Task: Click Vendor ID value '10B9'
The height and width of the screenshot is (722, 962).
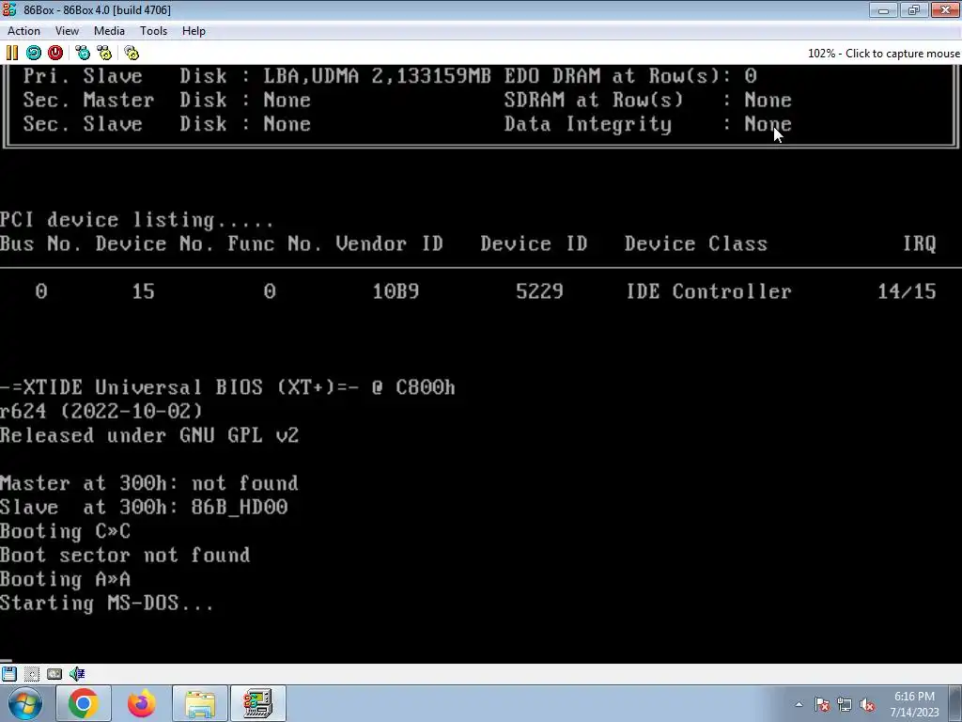Action: coord(396,291)
